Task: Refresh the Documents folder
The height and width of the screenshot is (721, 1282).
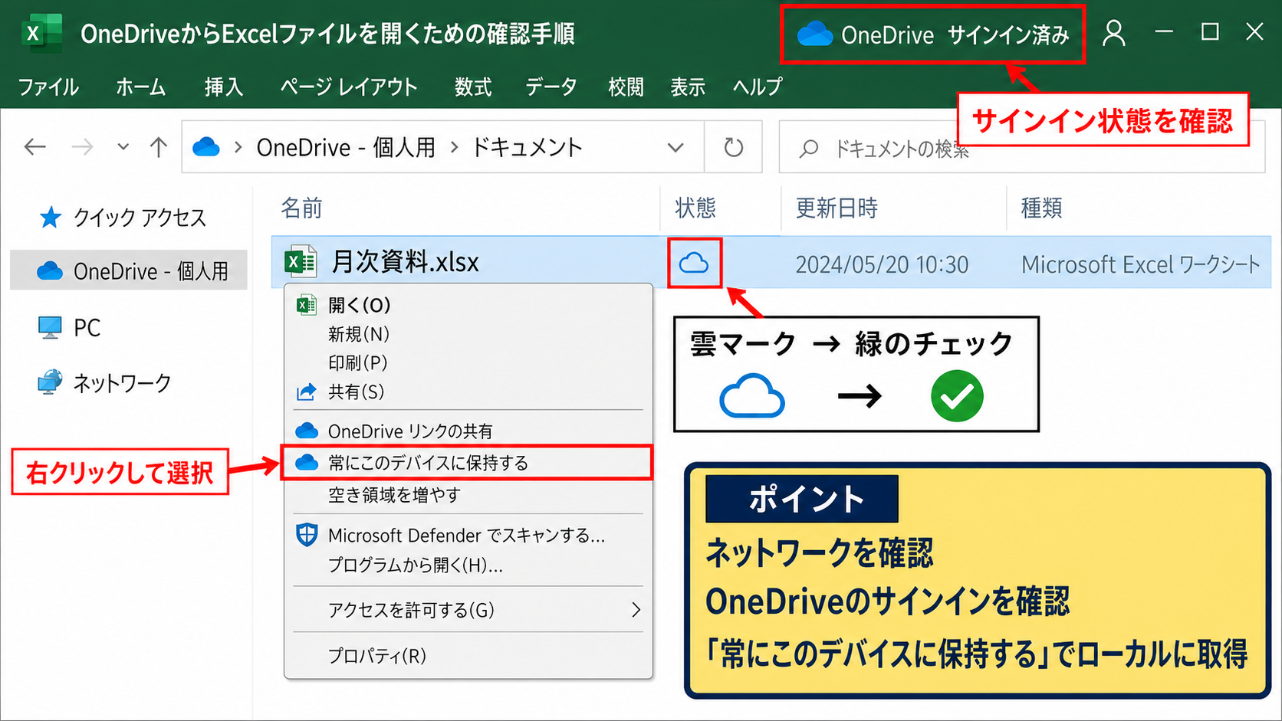Action: (x=733, y=147)
